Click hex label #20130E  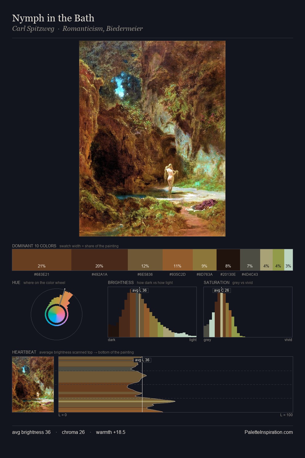click(x=228, y=274)
